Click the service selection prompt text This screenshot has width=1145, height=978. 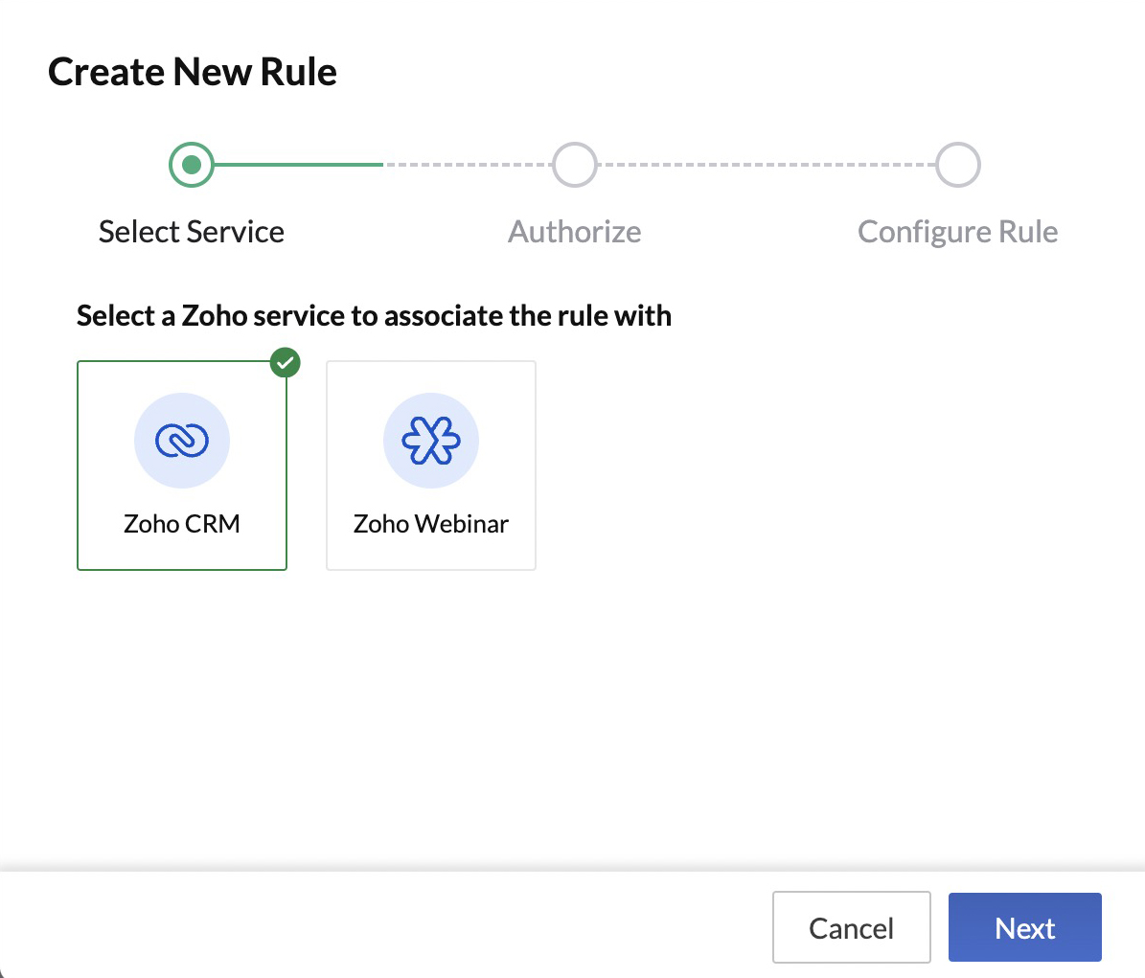click(x=374, y=315)
